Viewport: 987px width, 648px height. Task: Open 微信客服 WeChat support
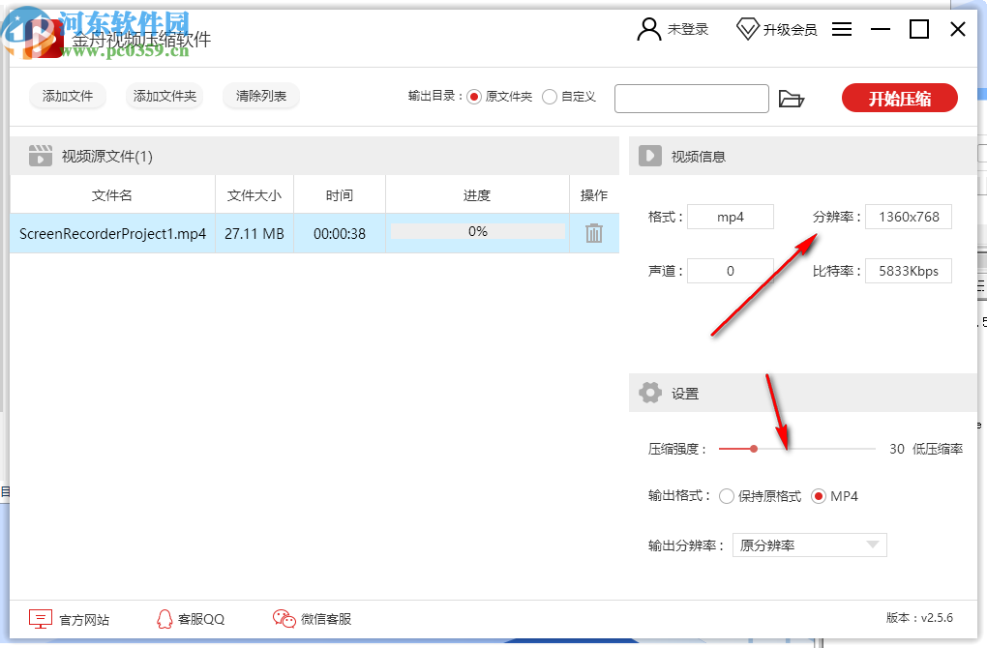(312, 618)
